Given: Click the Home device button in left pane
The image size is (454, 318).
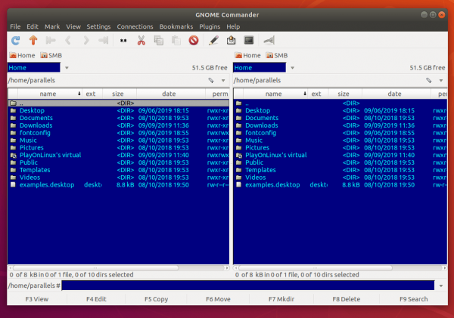Looking at the screenshot, I should tap(22, 55).
